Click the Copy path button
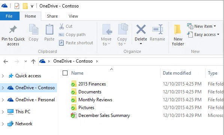The height and width of the screenshot is (135, 224). (72, 34)
